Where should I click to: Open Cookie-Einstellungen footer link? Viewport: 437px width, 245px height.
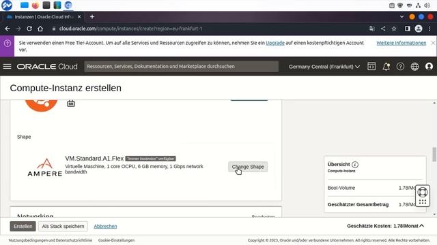click(116, 240)
